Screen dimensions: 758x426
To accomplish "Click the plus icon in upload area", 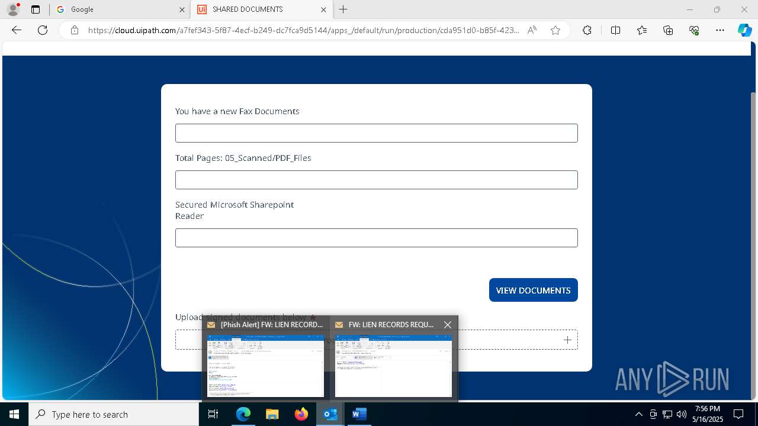I will point(567,340).
